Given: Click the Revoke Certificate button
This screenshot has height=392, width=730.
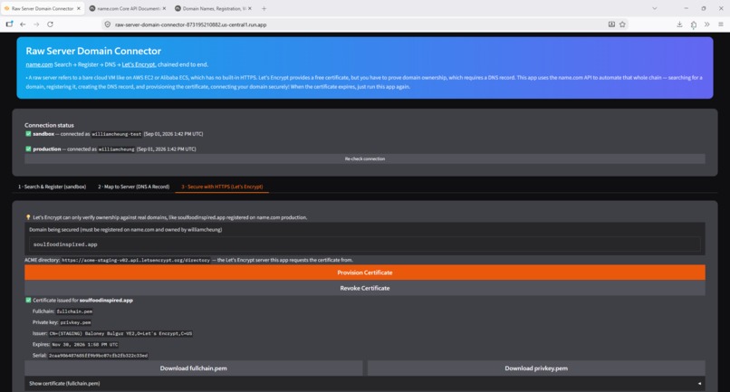Looking at the screenshot, I should (x=364, y=288).
